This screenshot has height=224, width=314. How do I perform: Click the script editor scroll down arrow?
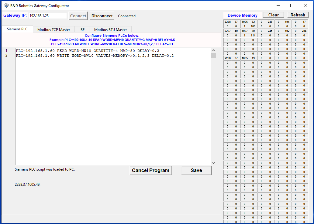pos(213,163)
